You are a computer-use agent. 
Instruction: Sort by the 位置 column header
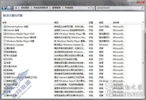(x=91, y=23)
